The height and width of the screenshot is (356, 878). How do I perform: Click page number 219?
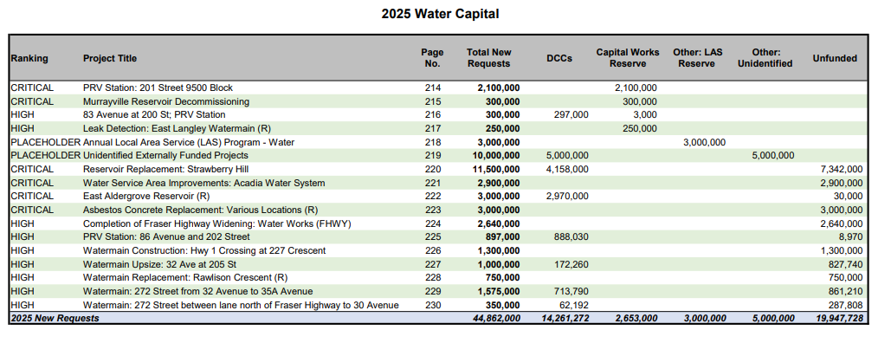(432, 155)
